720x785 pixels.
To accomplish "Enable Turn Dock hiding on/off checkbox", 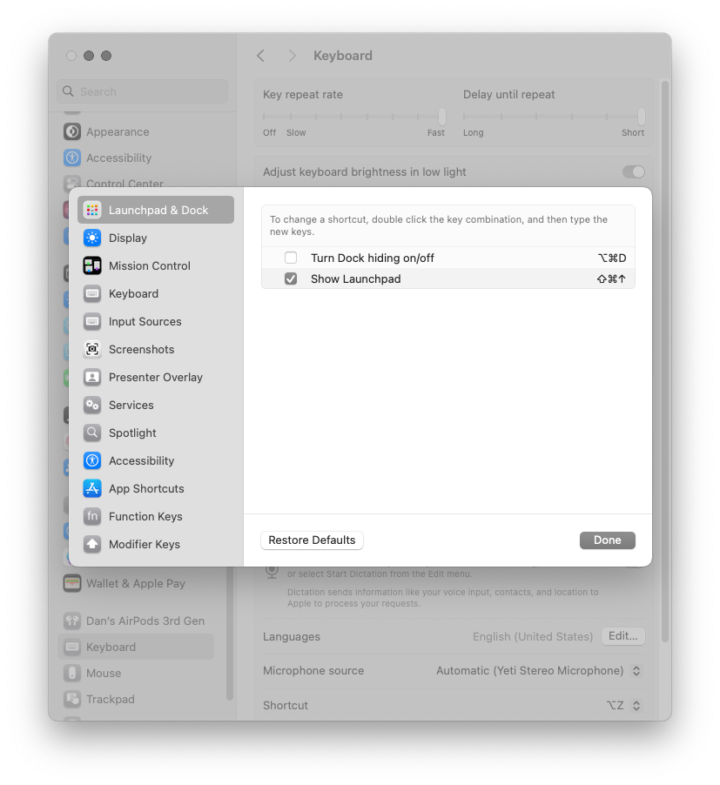I will [x=291, y=258].
